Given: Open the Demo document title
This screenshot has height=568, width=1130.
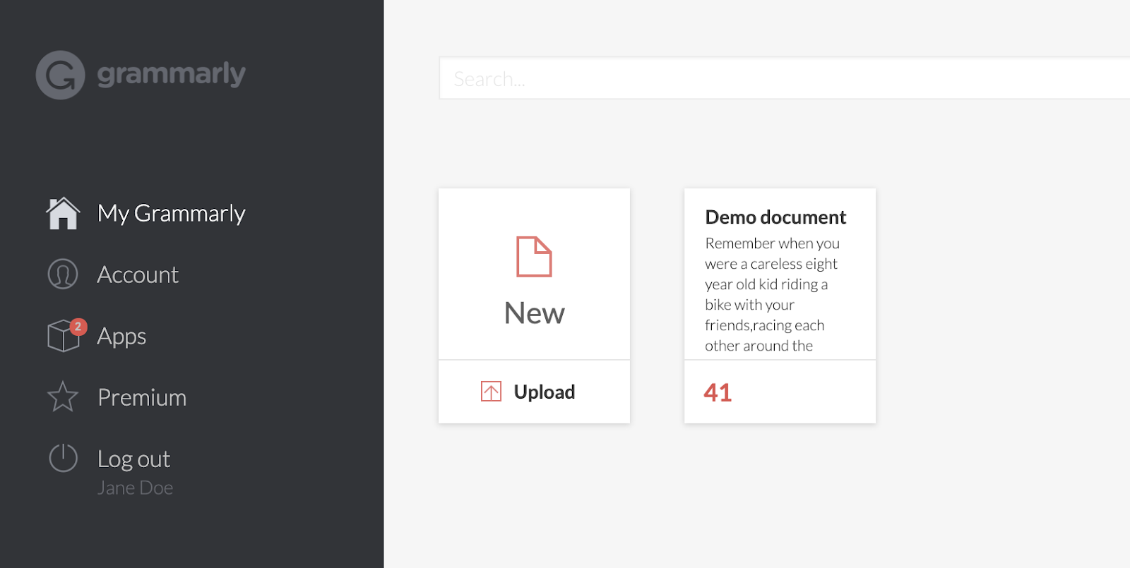Looking at the screenshot, I should coord(775,217).
